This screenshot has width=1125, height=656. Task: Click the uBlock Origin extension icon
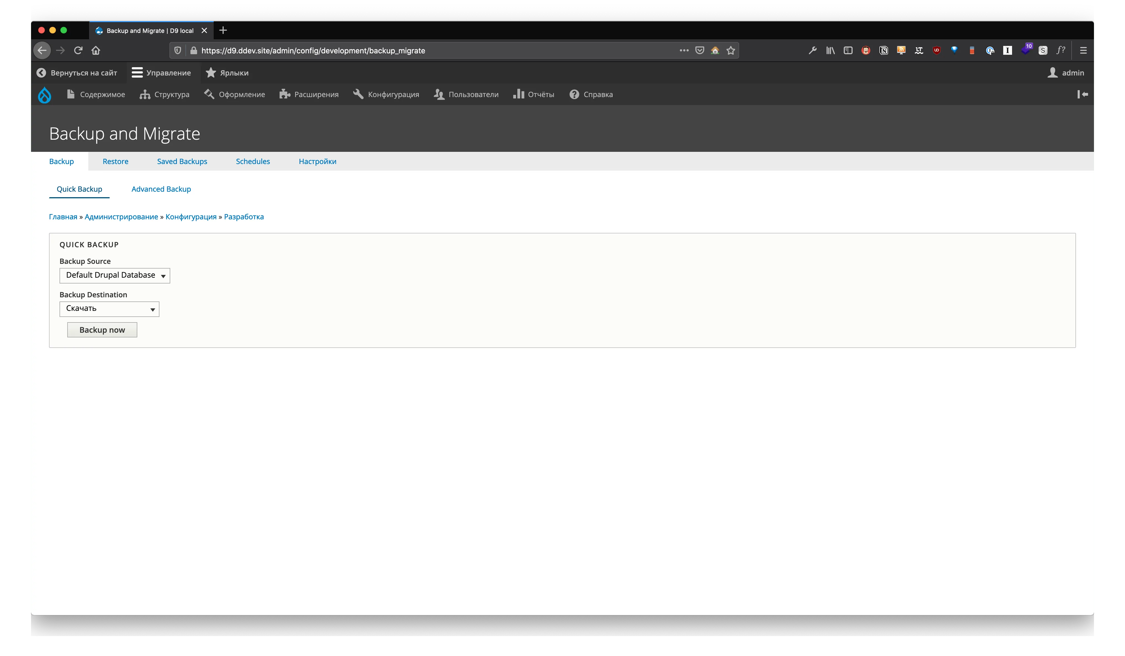(x=936, y=50)
